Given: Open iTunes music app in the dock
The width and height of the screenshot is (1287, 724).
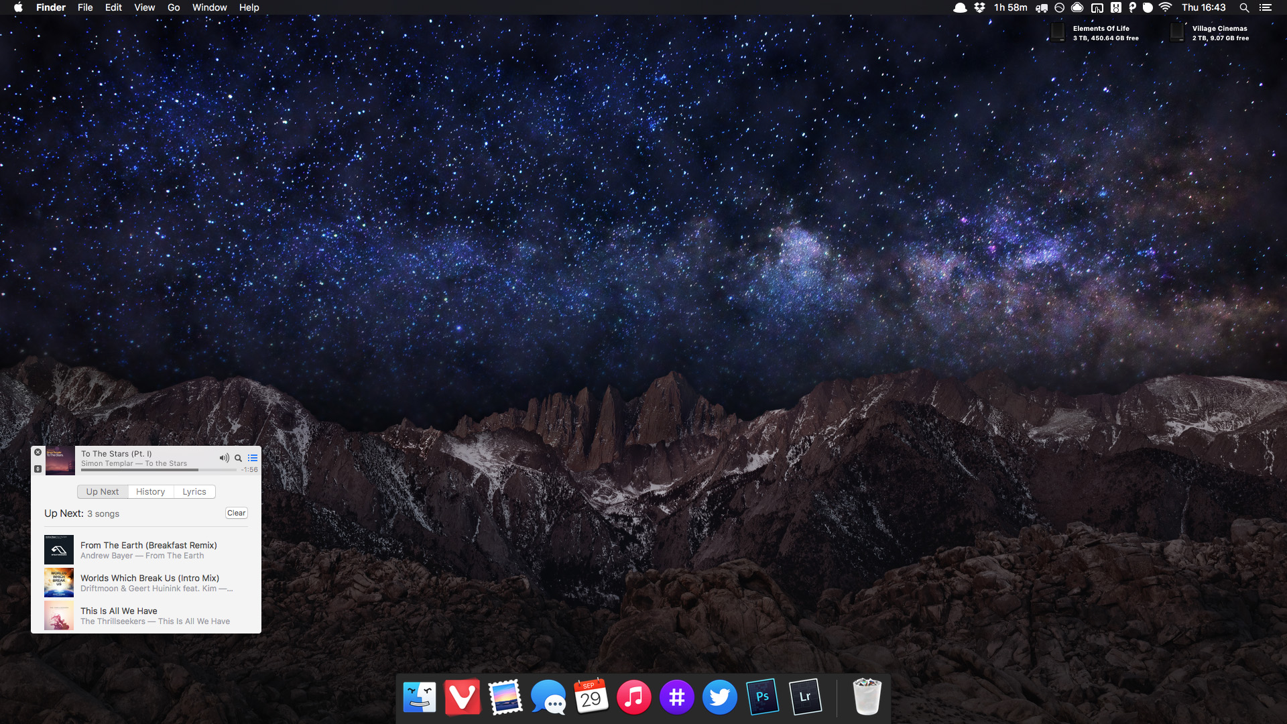Looking at the screenshot, I should (x=633, y=697).
